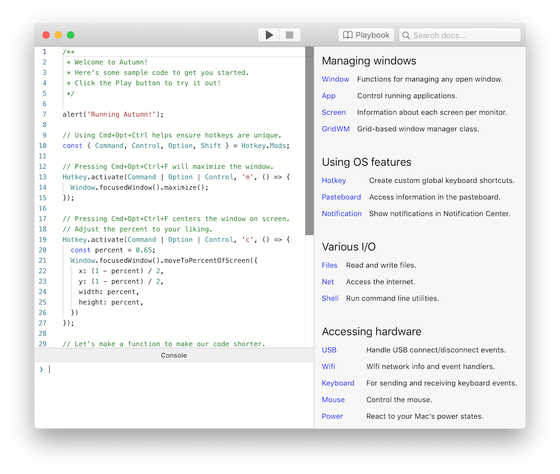Stop the running script

point(290,35)
